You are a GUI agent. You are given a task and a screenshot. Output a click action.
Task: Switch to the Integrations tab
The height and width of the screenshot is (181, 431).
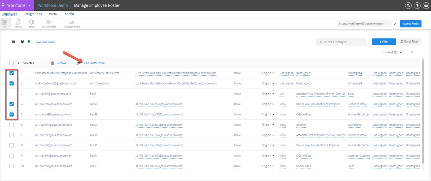point(33,14)
